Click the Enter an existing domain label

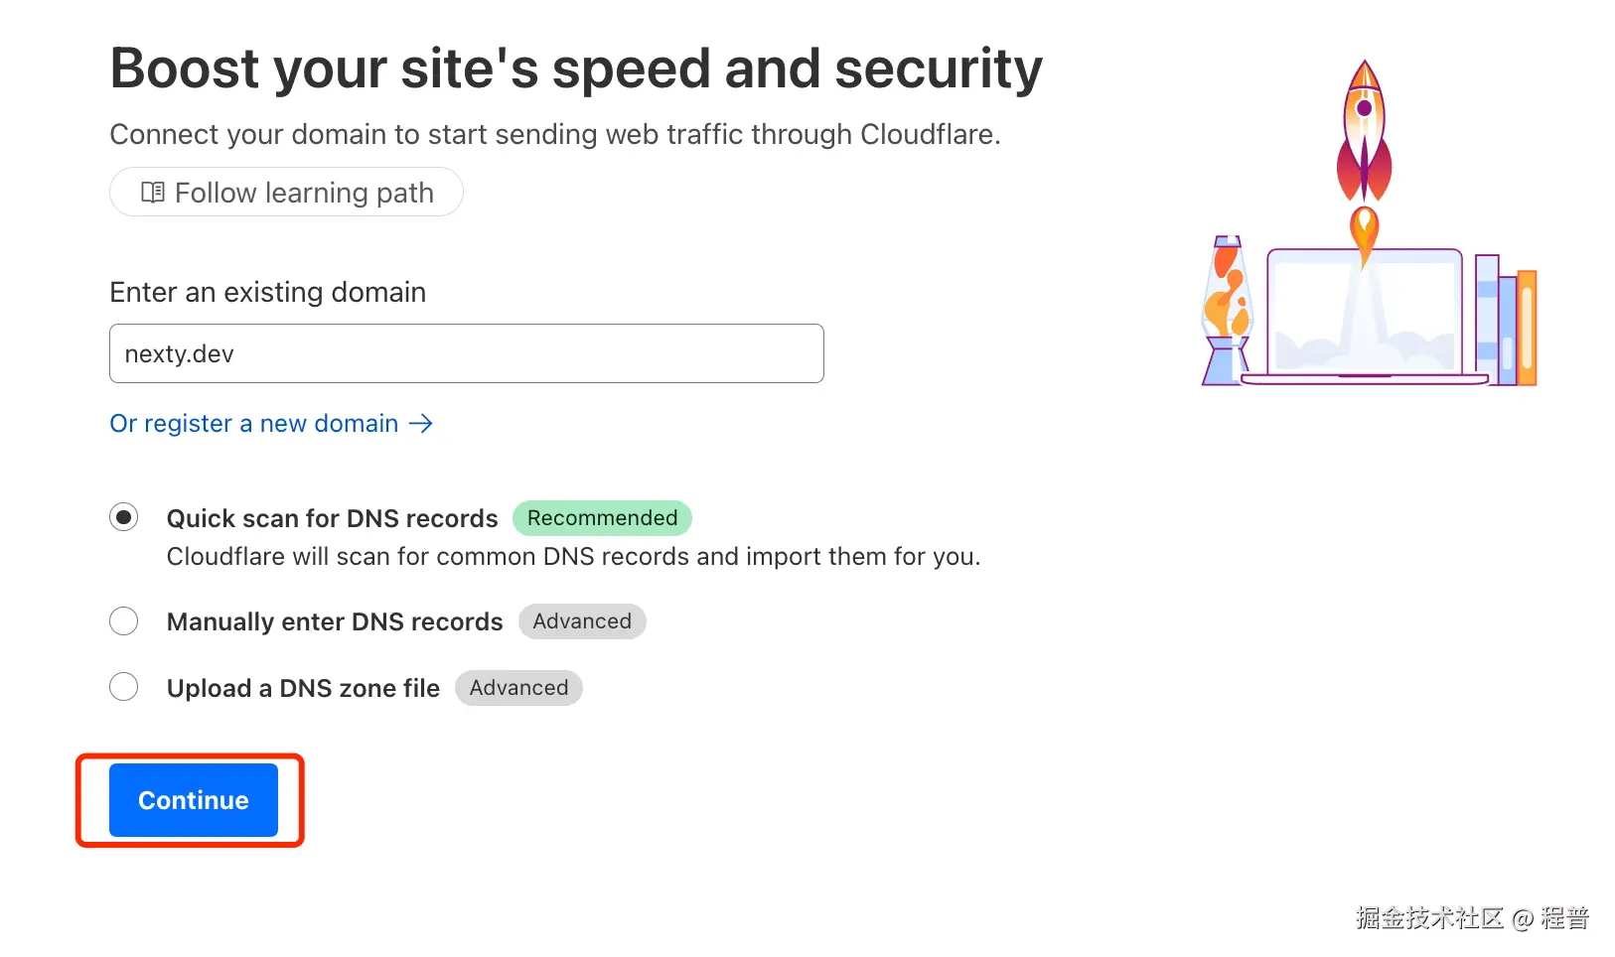(x=267, y=292)
